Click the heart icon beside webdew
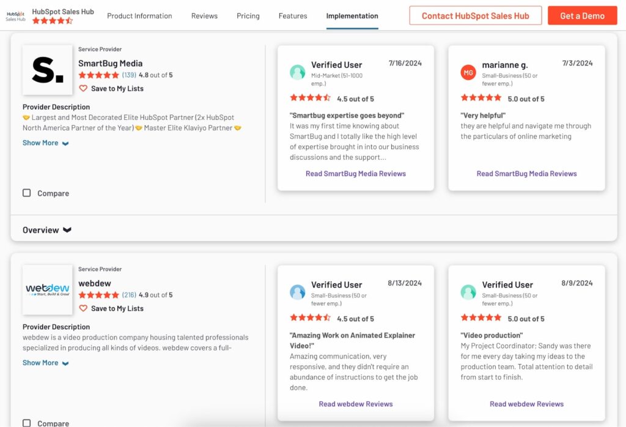Viewport: 626px width, 427px height. tap(83, 308)
